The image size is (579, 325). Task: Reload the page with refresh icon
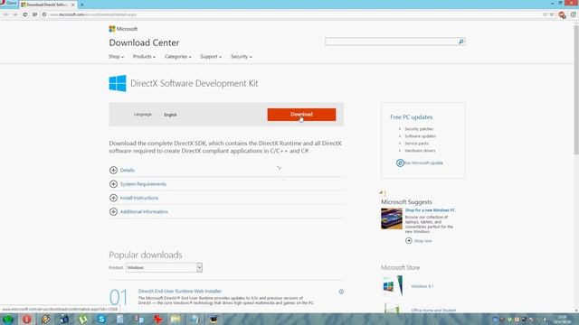coord(24,14)
